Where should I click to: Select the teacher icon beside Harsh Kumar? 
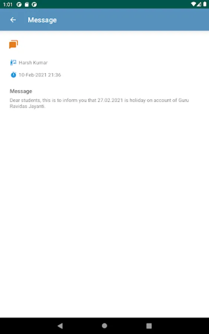click(13, 62)
